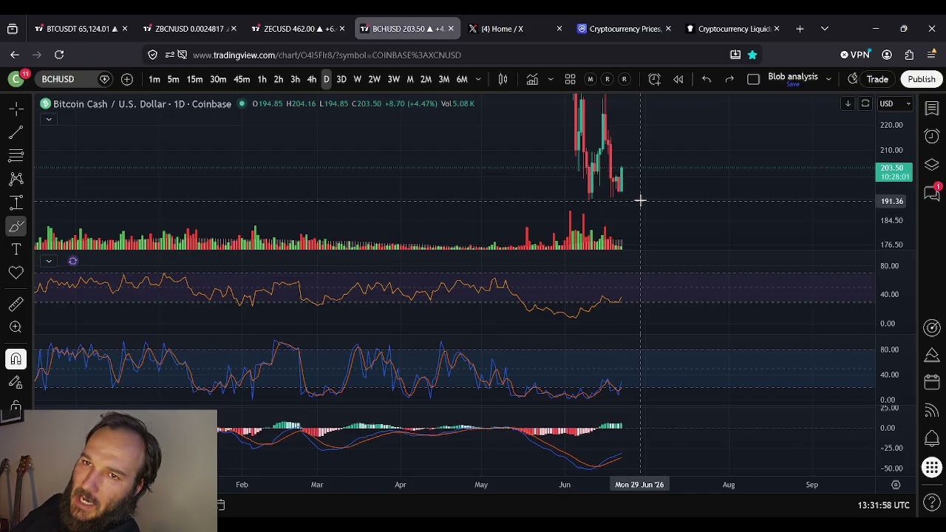Toggle the chart sync icon beside USD
Screen dimensions: 946x532
865,103
